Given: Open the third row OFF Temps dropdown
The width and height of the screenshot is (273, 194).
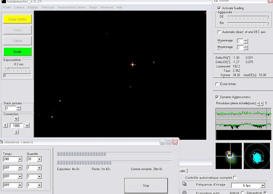Looking at the screenshot, I should pos(20,177).
